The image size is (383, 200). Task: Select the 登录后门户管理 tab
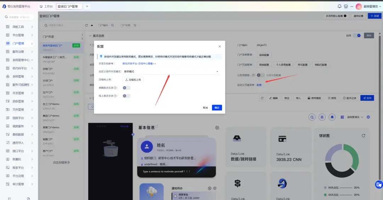click(x=69, y=6)
